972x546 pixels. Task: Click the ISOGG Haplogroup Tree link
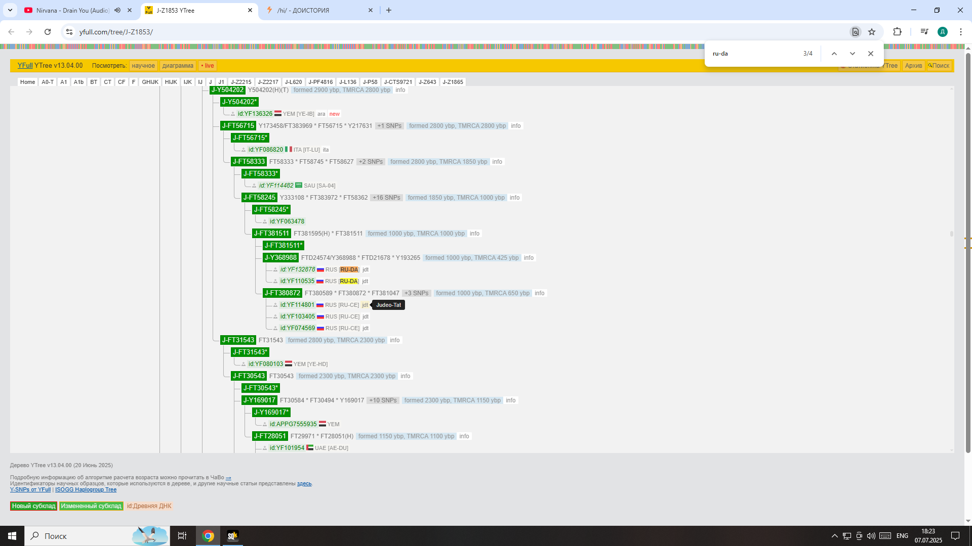click(x=86, y=489)
